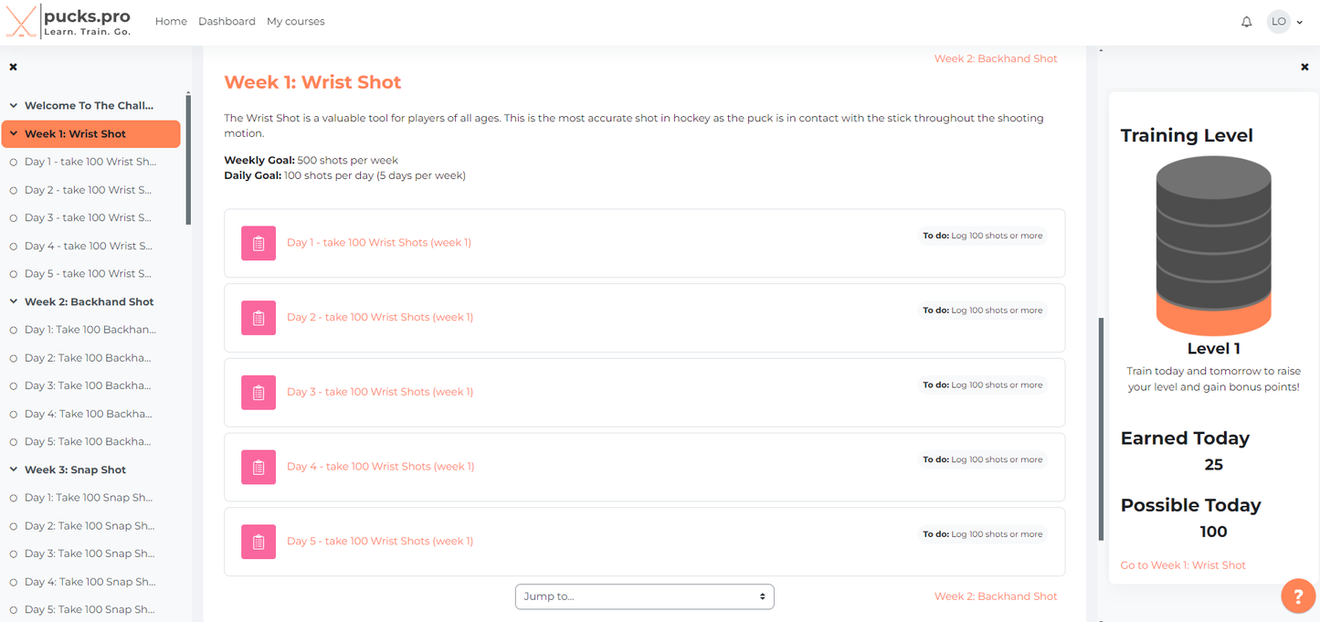The image size is (1320, 622).
Task: Open My courses in the top navigation
Action: coord(295,21)
